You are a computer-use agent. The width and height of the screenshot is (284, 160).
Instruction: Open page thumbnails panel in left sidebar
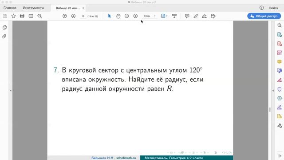[x=4, y=27]
